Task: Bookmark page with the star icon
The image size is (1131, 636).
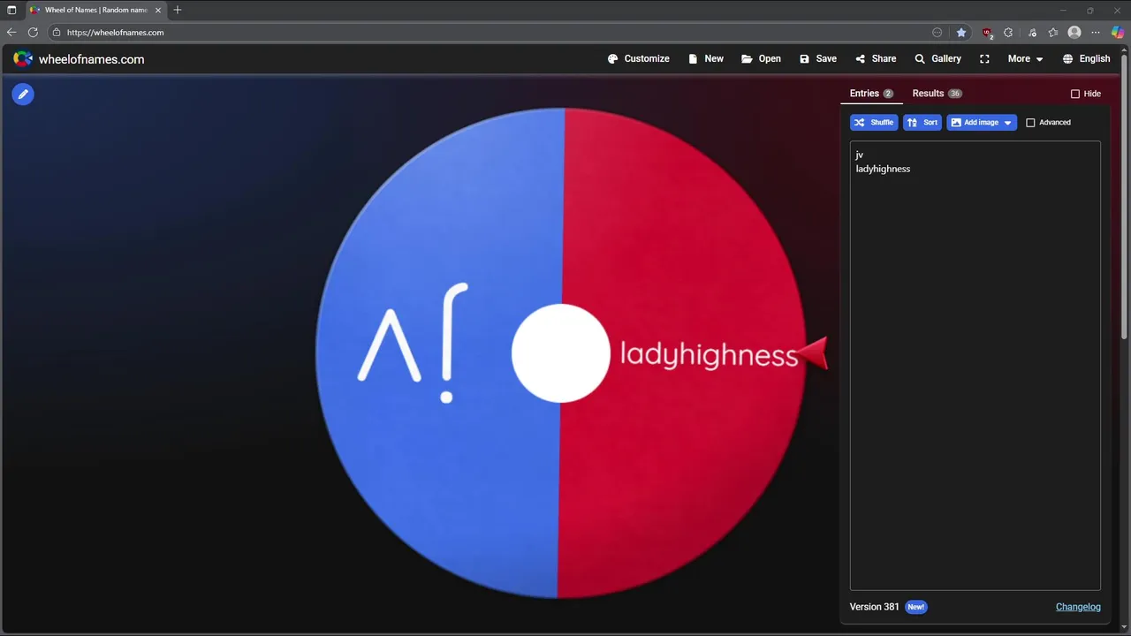Action: coord(961,33)
